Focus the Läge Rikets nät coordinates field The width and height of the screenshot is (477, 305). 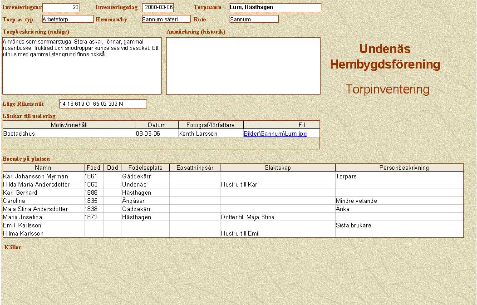103,104
